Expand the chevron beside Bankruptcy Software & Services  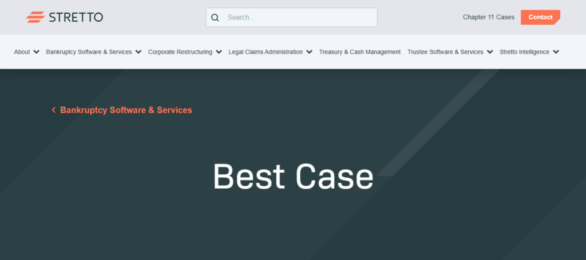pyautogui.click(x=138, y=52)
